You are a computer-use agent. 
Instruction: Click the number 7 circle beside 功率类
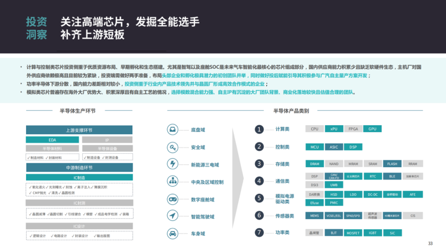point(259,233)
